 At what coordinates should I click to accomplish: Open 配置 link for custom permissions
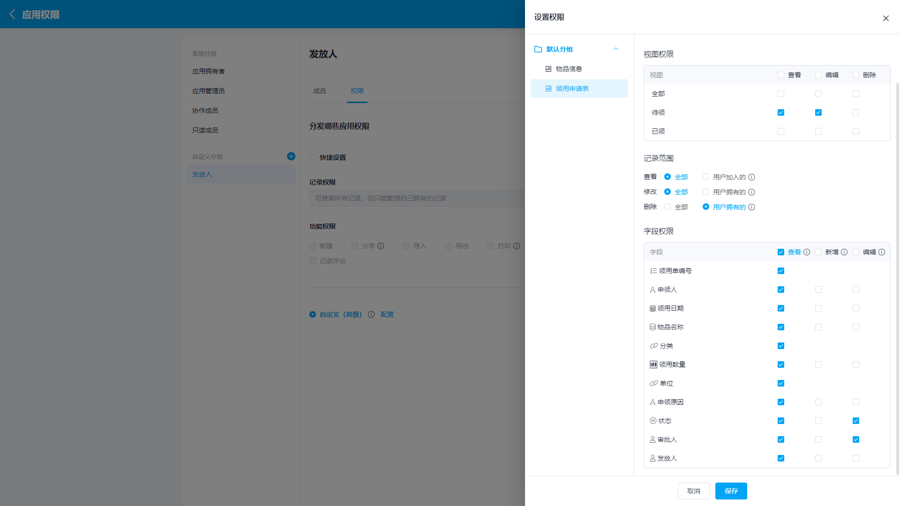[x=387, y=314]
